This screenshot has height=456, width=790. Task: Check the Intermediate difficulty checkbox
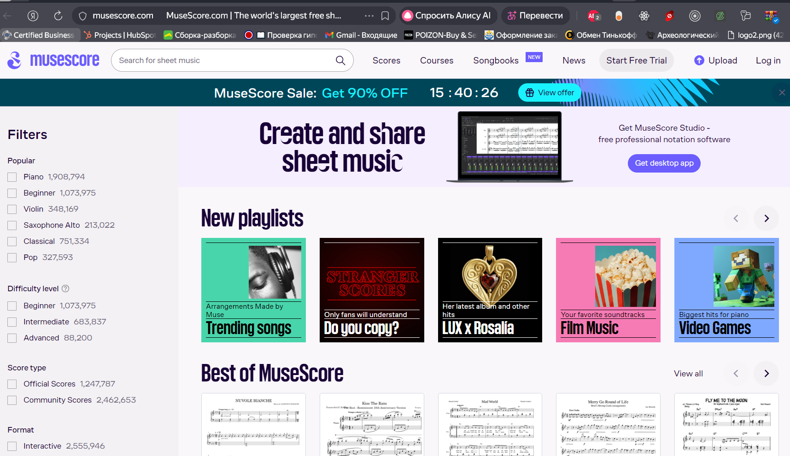[12, 322]
